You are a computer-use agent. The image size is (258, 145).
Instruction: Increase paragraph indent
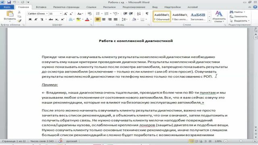coord(131,14)
